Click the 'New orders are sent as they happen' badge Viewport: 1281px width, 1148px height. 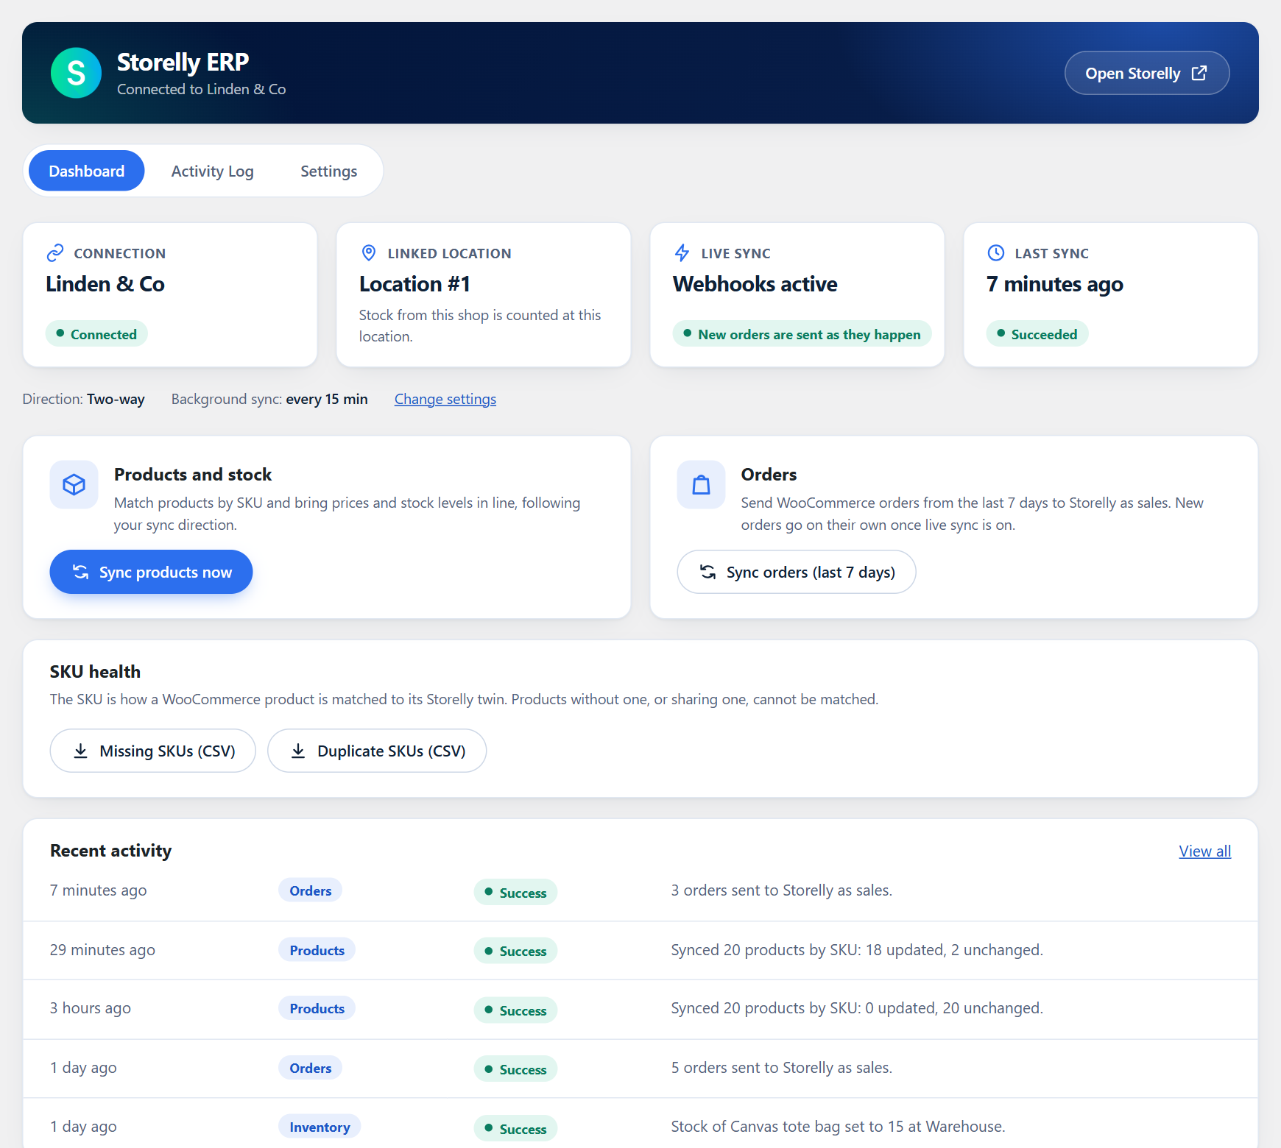click(x=802, y=334)
